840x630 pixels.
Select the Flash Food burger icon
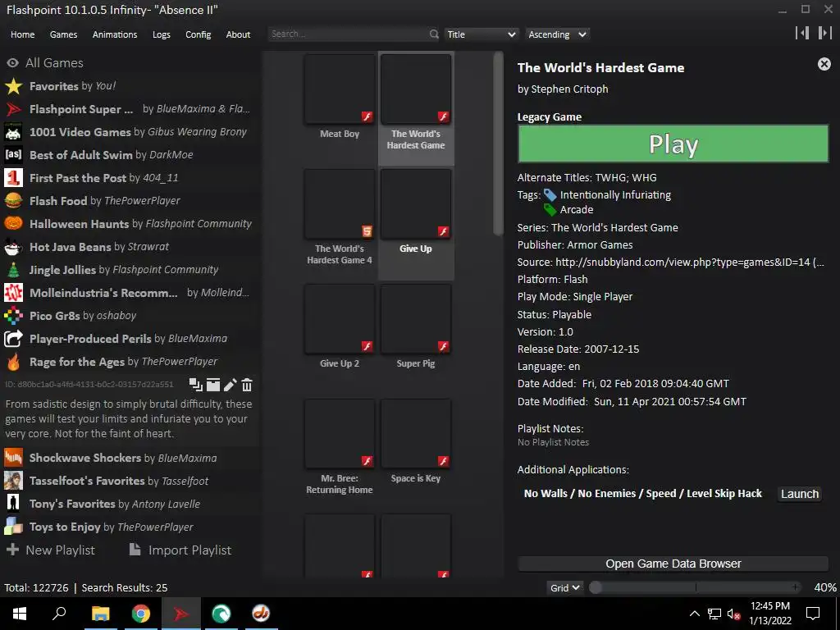click(x=13, y=201)
